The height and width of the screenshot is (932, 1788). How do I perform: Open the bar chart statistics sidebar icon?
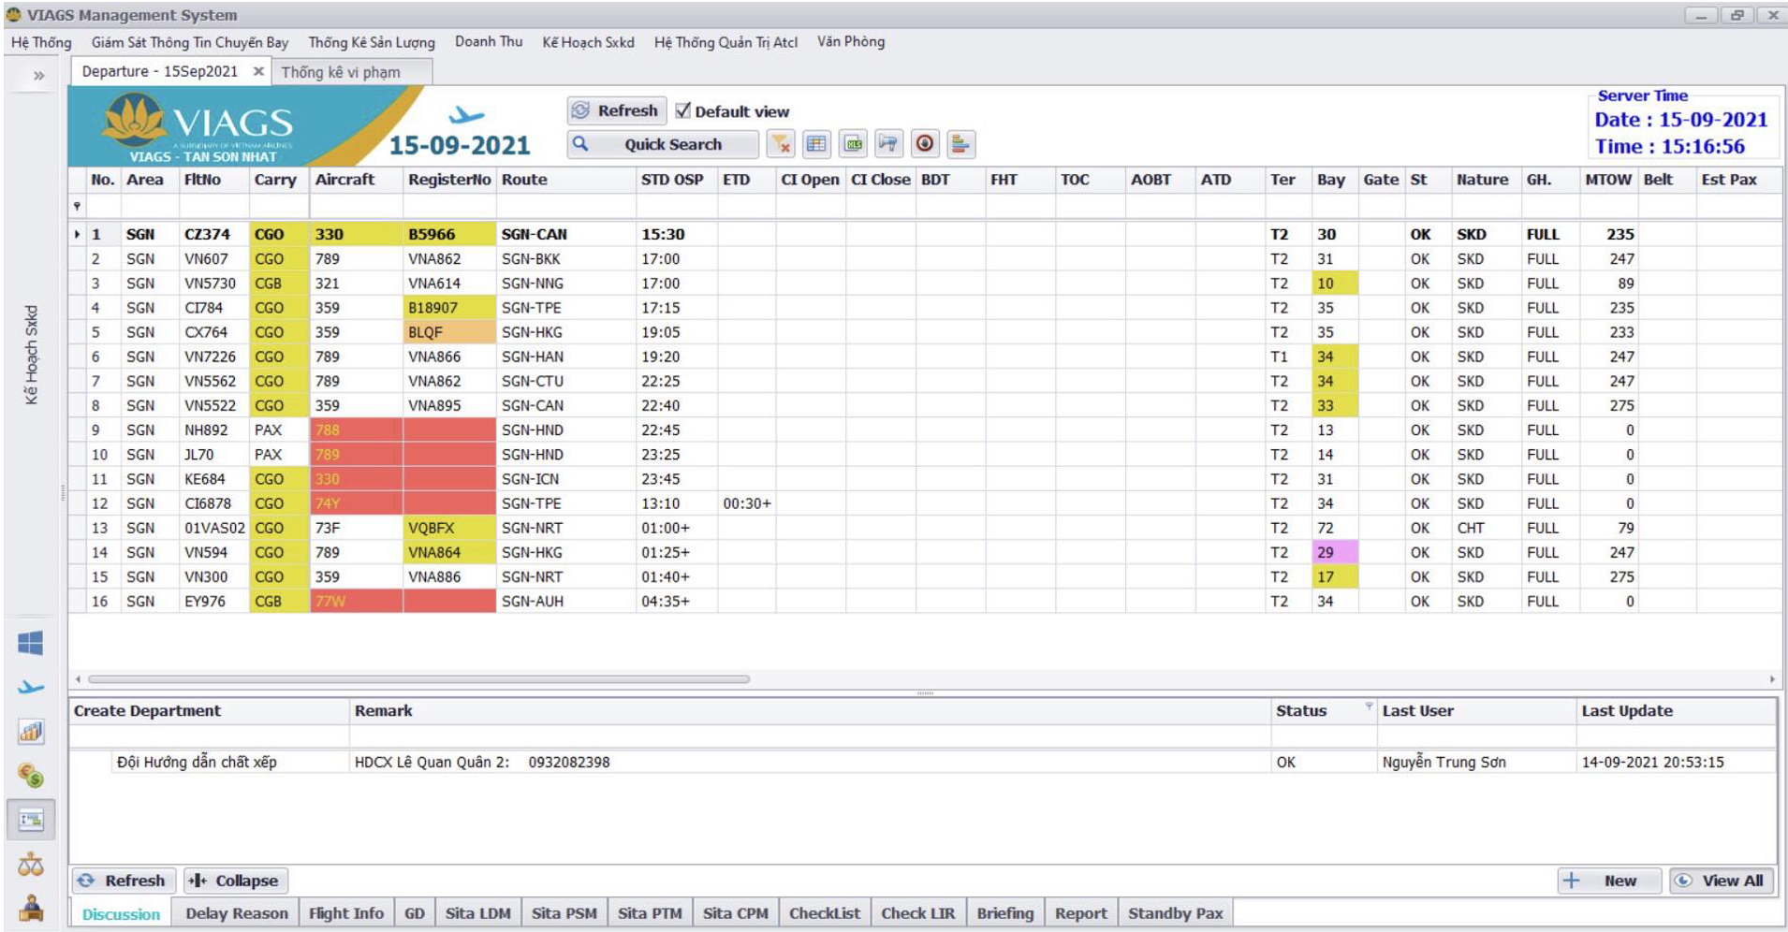[31, 731]
